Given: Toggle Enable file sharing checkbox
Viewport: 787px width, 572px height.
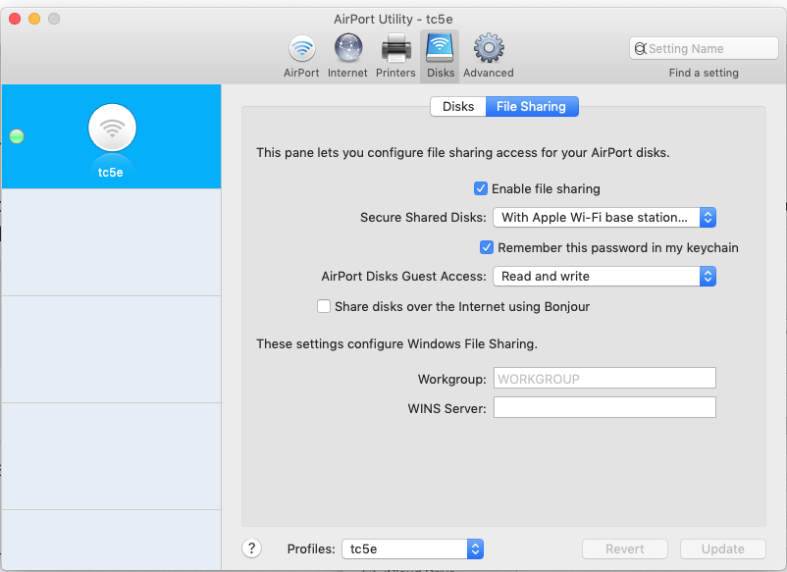Looking at the screenshot, I should [480, 188].
